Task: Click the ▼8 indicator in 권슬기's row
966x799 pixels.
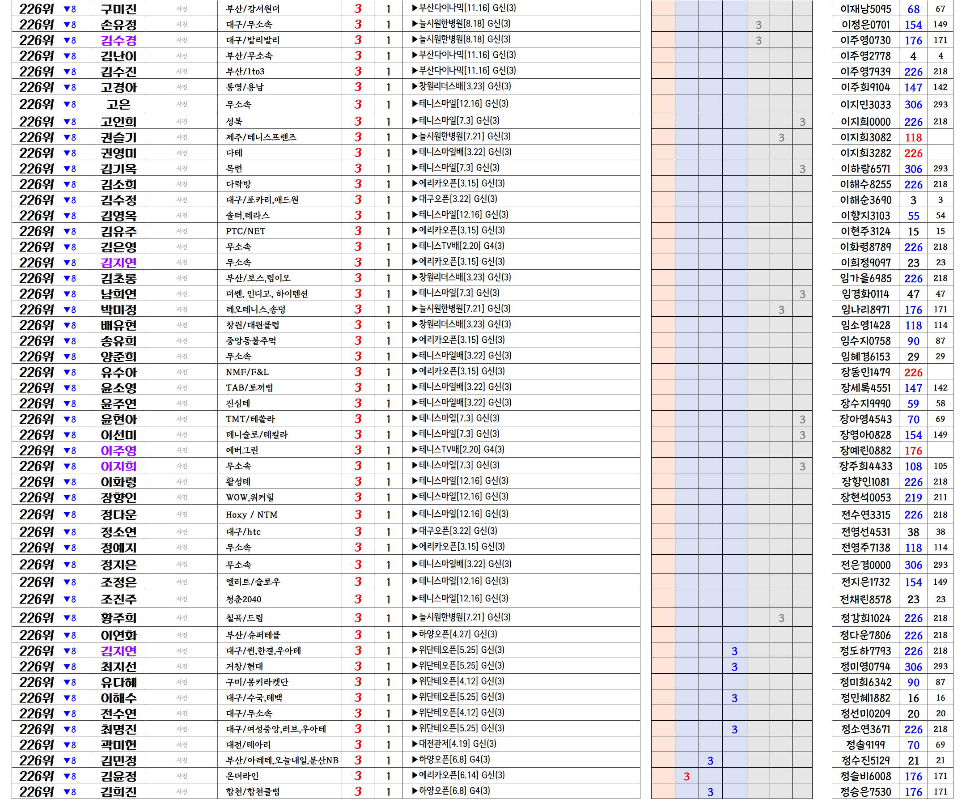Action: click(69, 137)
